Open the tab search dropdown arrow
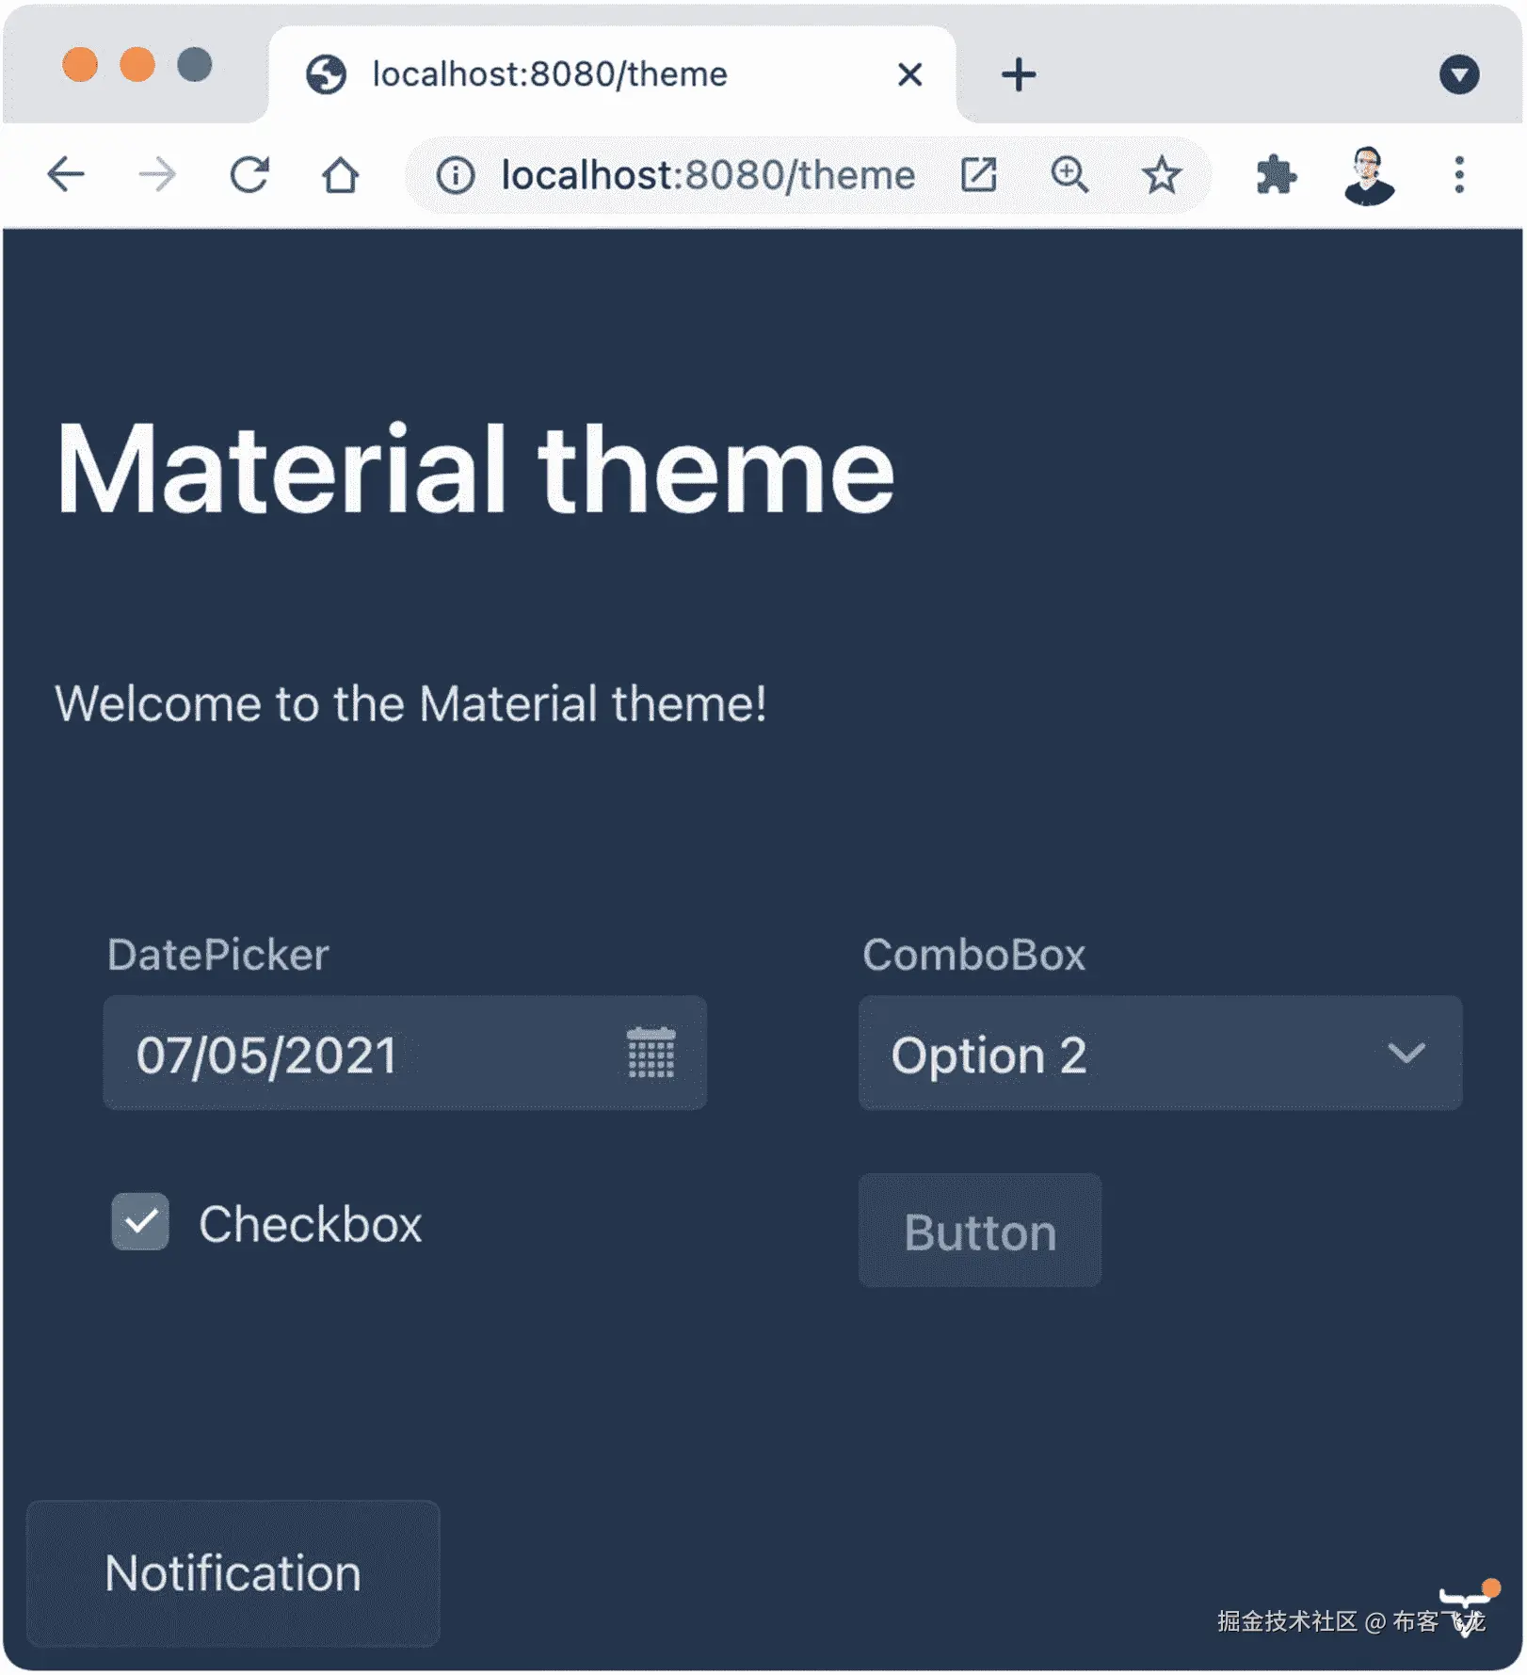1527x1675 pixels. coord(1459,74)
